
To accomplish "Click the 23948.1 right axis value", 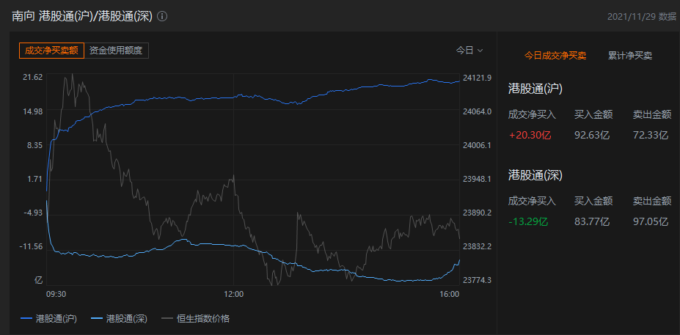I will click(477, 179).
